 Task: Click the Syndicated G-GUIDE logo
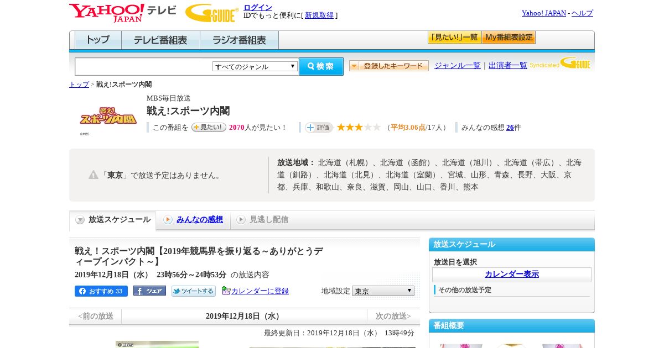[559, 63]
